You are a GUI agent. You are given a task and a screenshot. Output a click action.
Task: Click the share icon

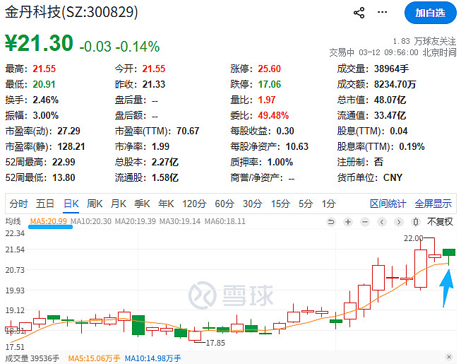click(359, 13)
